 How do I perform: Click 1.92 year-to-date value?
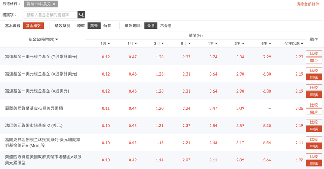click(299, 160)
